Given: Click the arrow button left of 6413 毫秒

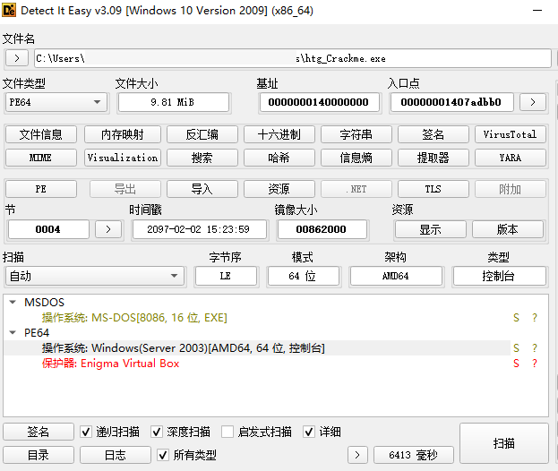Looking at the screenshot, I should pyautogui.click(x=357, y=455).
